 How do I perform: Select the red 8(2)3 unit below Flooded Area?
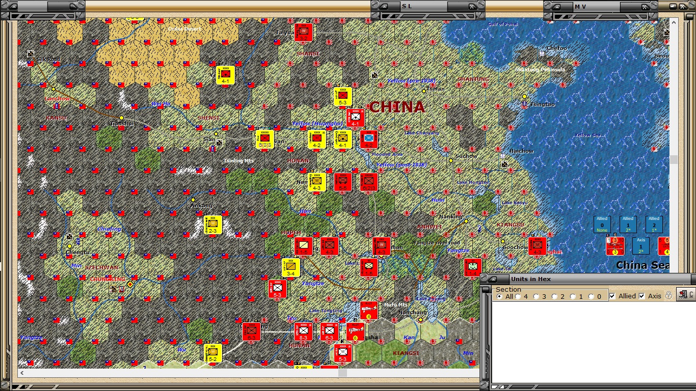pos(369,182)
